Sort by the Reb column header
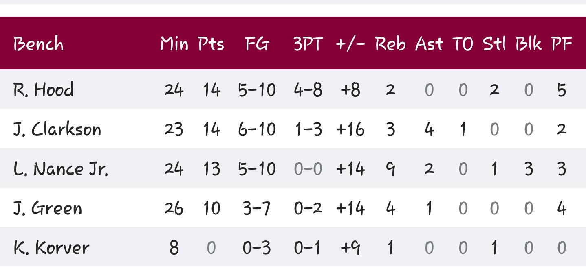Image resolution: width=586 pixels, height=275 pixels. 390,44
